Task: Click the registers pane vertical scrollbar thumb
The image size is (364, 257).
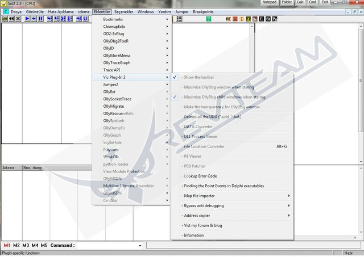Action: [x=361, y=81]
